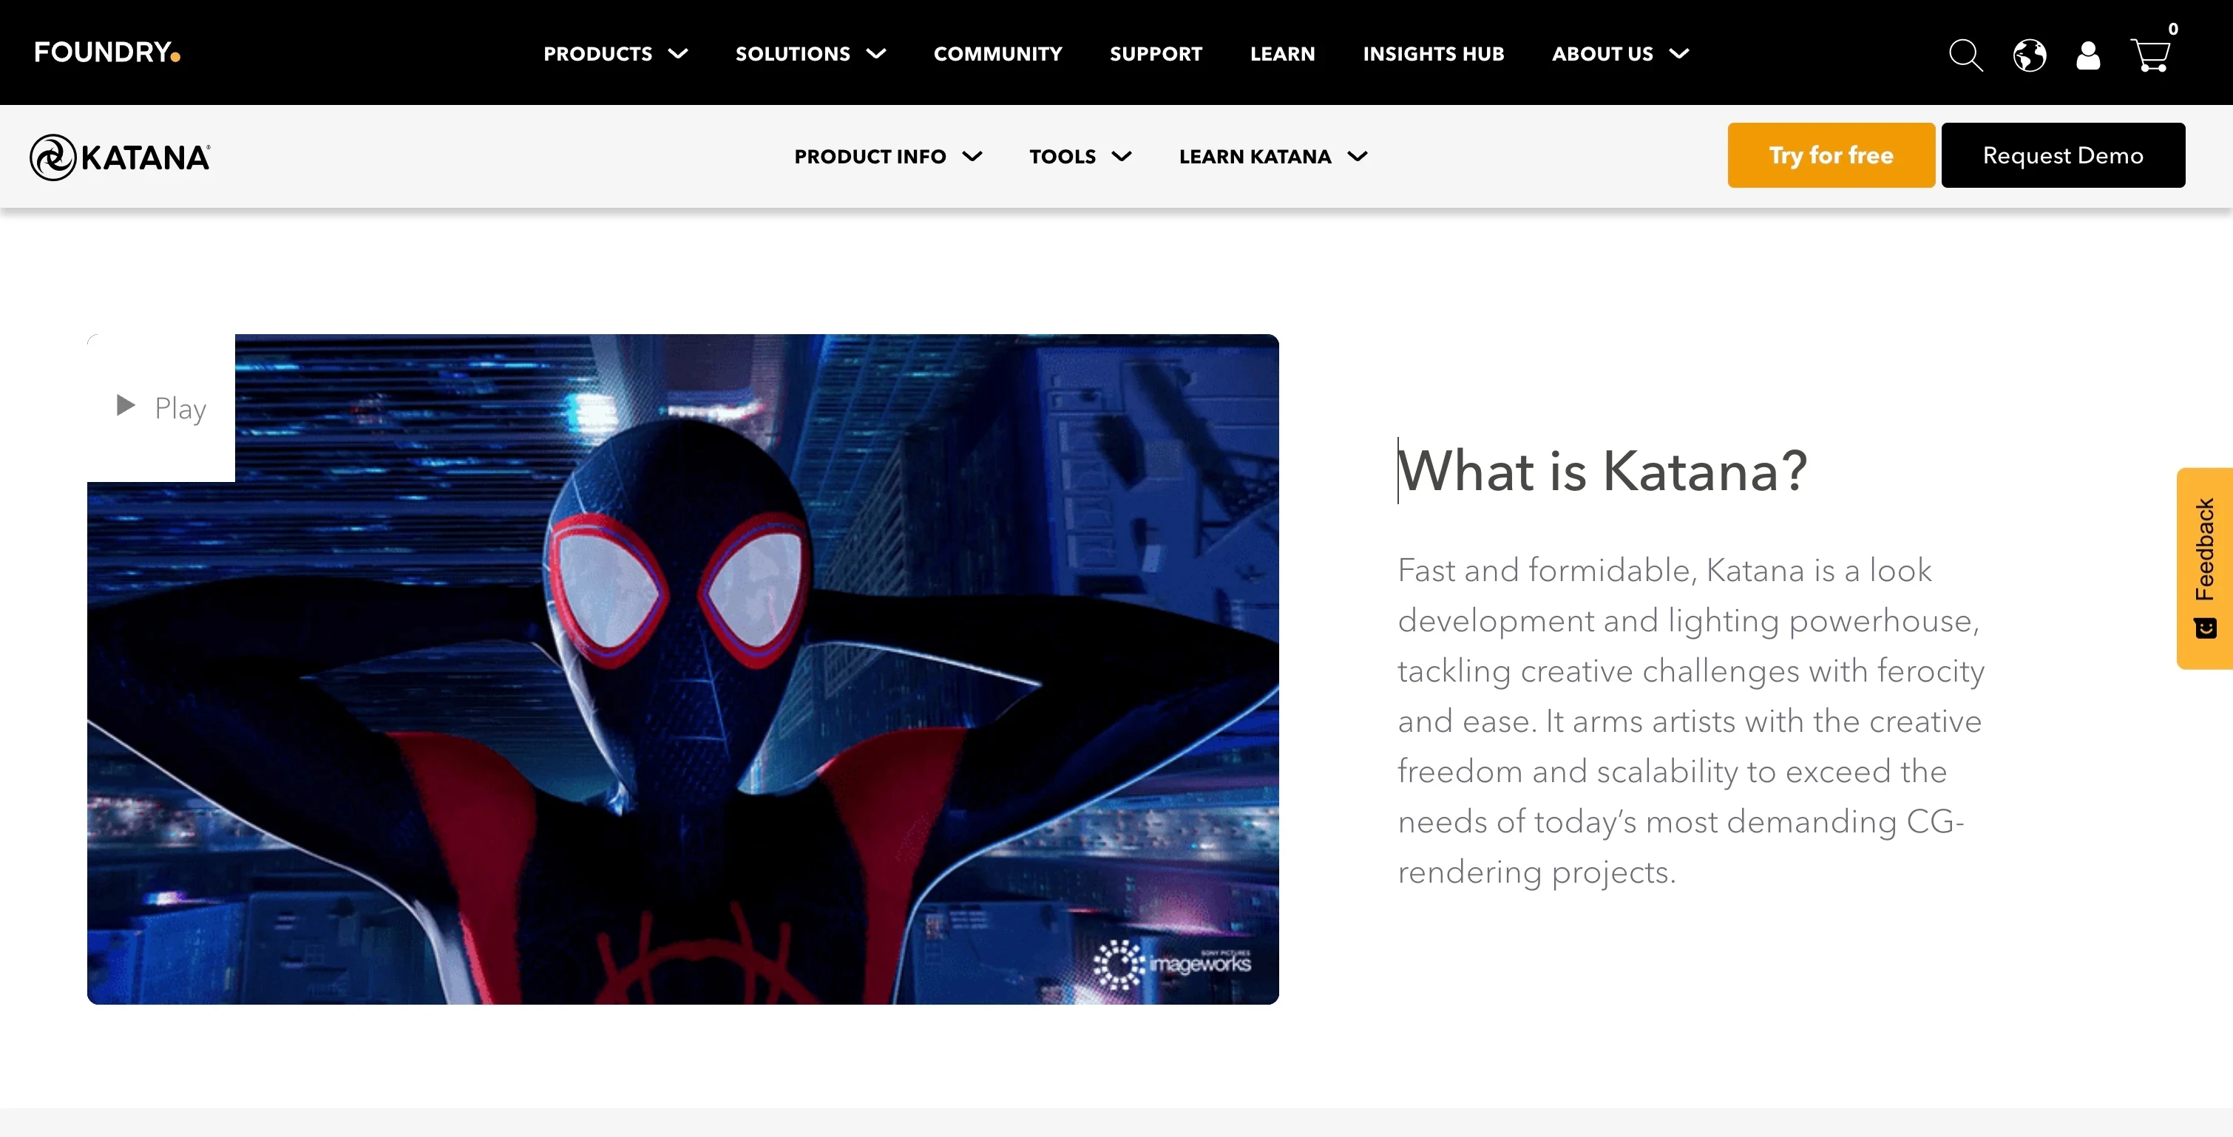Click the Katana product logo
The width and height of the screenshot is (2233, 1137).
[121, 155]
